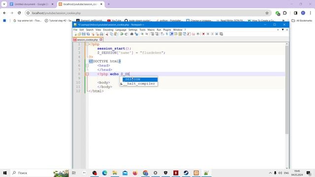Click the DOCTYPE html line
The image size is (315, 177).
point(105,61)
